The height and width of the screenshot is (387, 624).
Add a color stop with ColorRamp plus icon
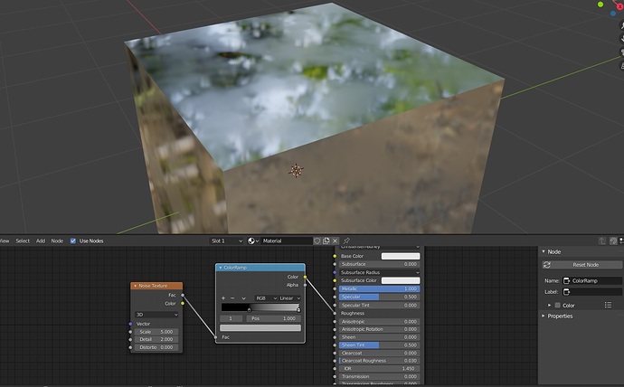223,297
